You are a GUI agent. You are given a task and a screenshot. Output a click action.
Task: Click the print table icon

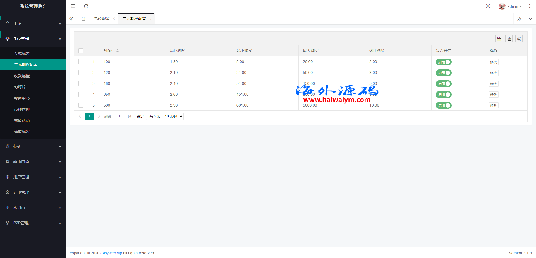pyautogui.click(x=519, y=39)
